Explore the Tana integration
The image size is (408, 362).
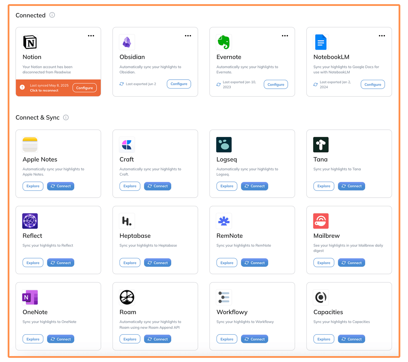(x=324, y=186)
